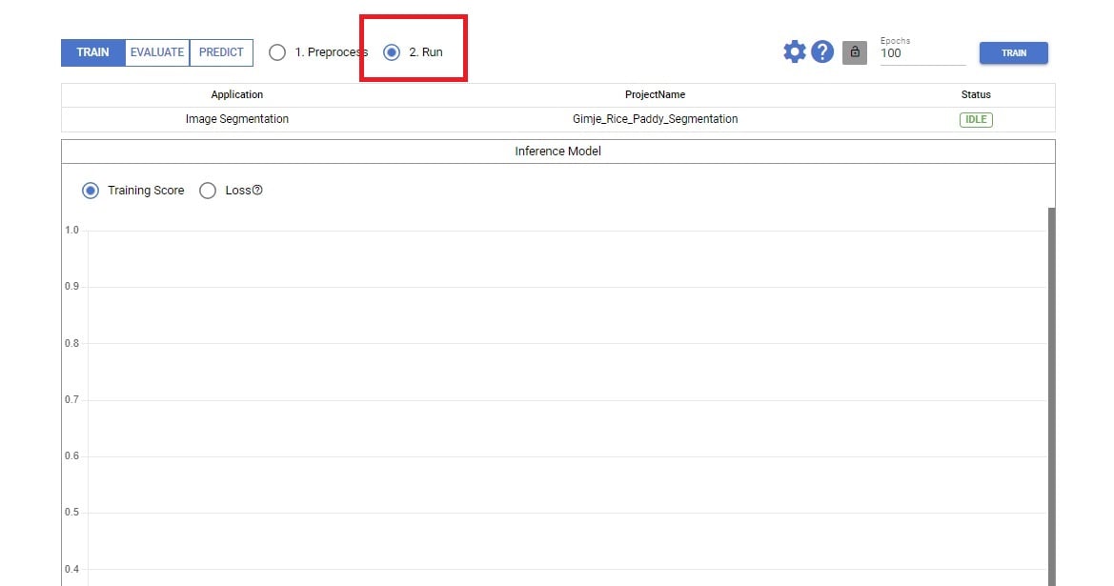Viewport: 1114px width, 586px height.
Task: Select the Gimje_Rice_Paddy_Segmentation project row
Action: click(x=656, y=118)
